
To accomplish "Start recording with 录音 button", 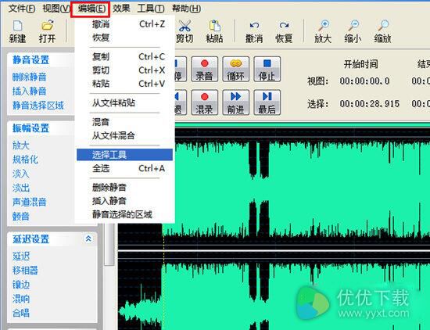I will [205, 69].
